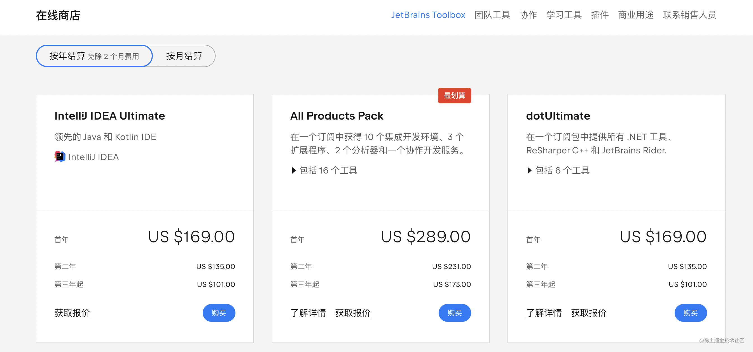The height and width of the screenshot is (352, 753).
Task: Get quote 获取报价 for dotUltimate
Action: (x=589, y=313)
